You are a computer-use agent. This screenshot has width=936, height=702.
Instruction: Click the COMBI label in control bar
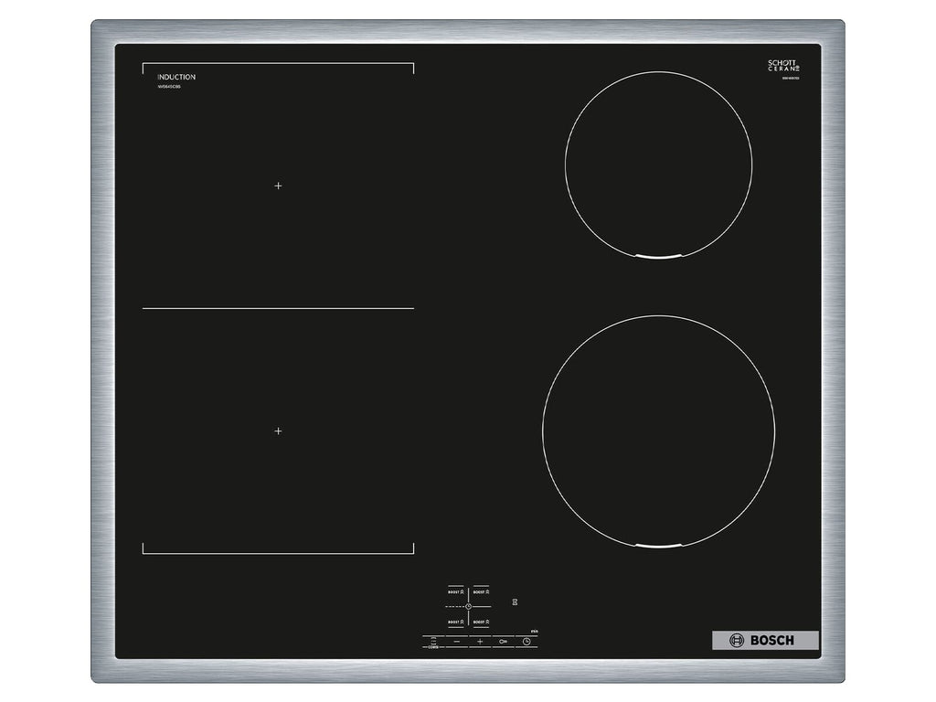tap(433, 647)
